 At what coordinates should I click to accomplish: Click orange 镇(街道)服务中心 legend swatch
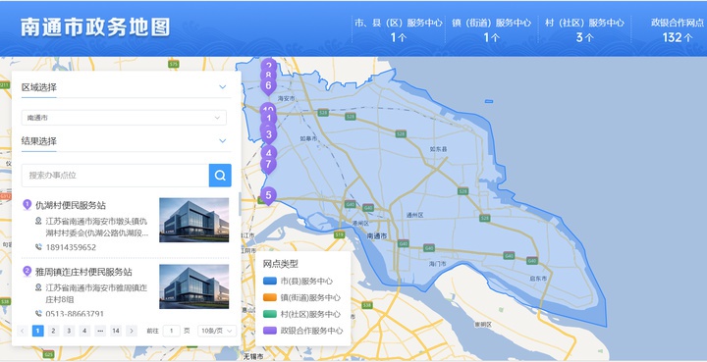tap(270, 297)
